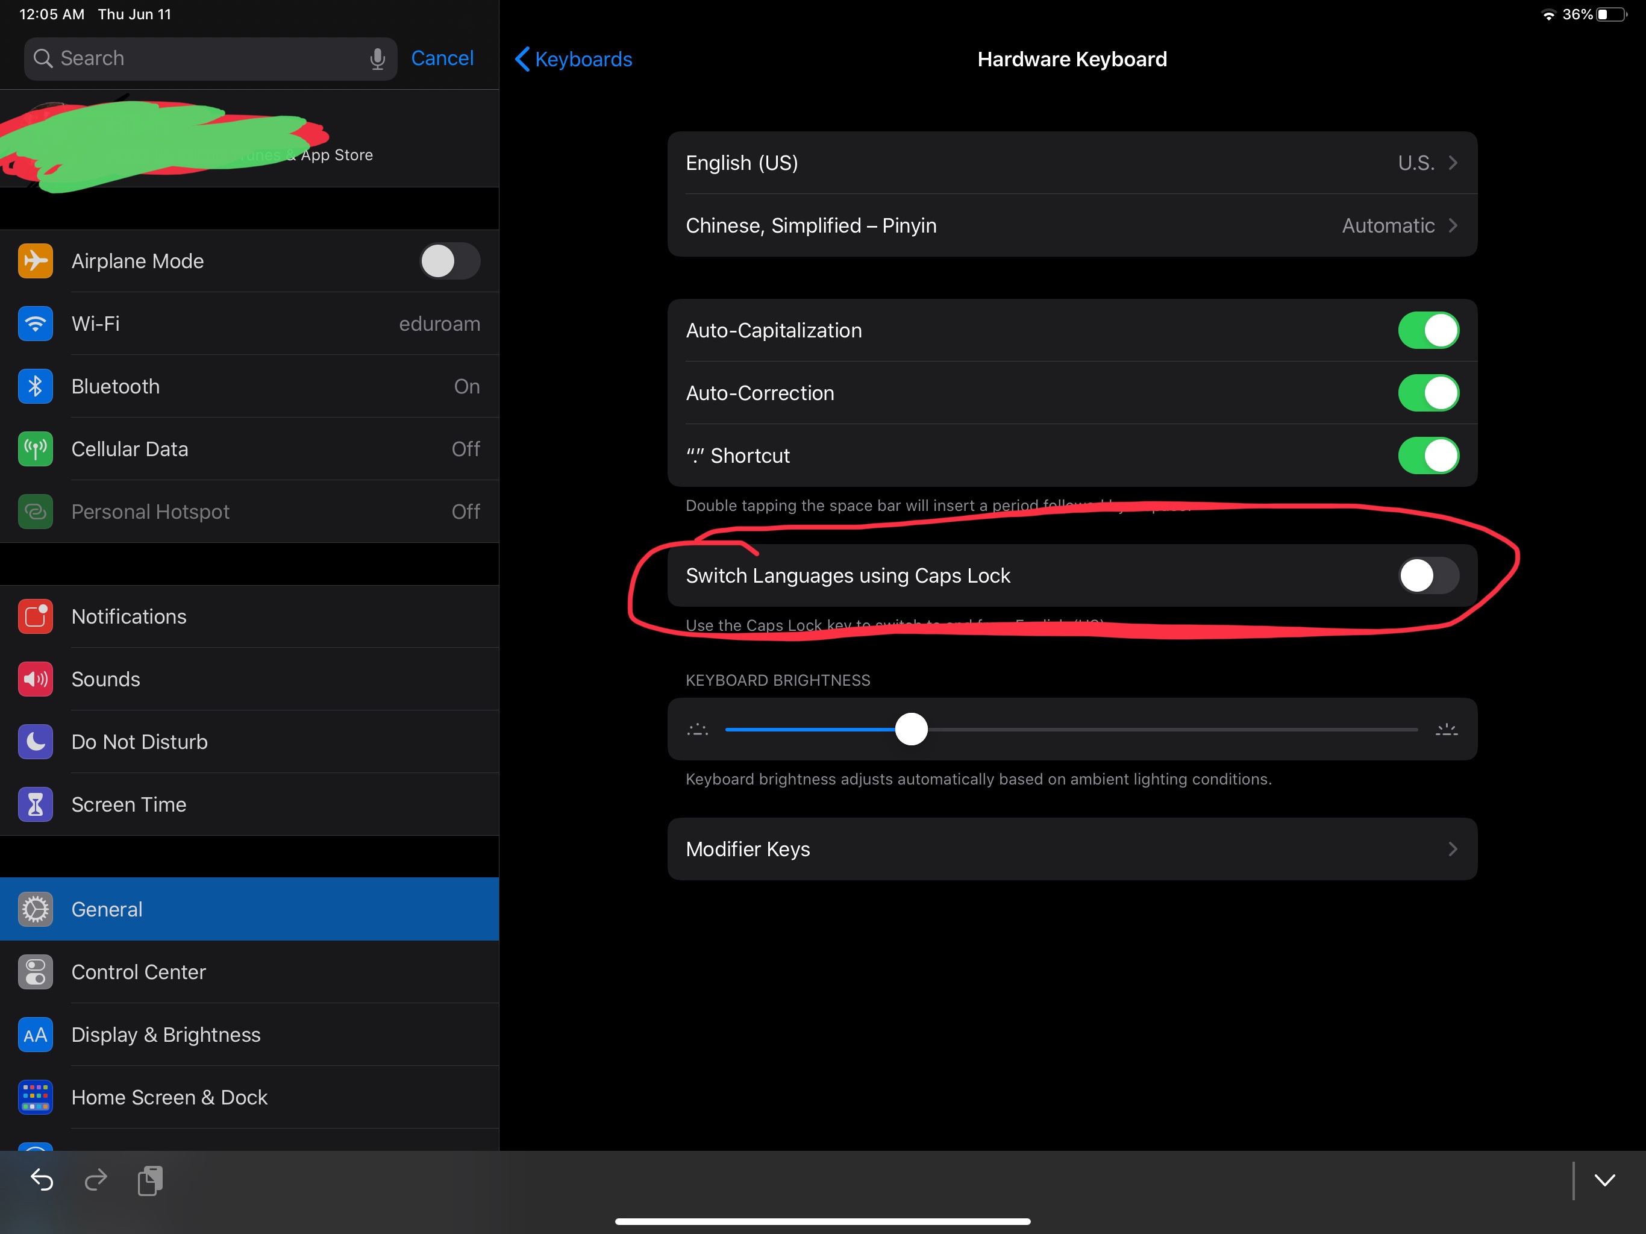This screenshot has height=1234, width=1646.
Task: Expand Chinese Simplified Pinyin layout options
Action: click(x=1072, y=225)
